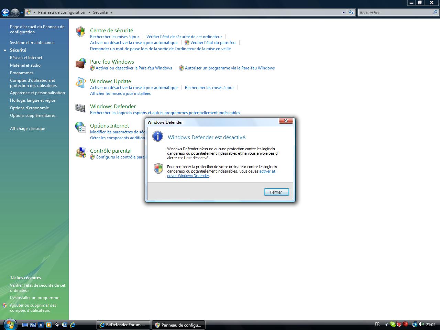Click Demander un mot de passe lors de la sortie de veille

[x=160, y=49]
